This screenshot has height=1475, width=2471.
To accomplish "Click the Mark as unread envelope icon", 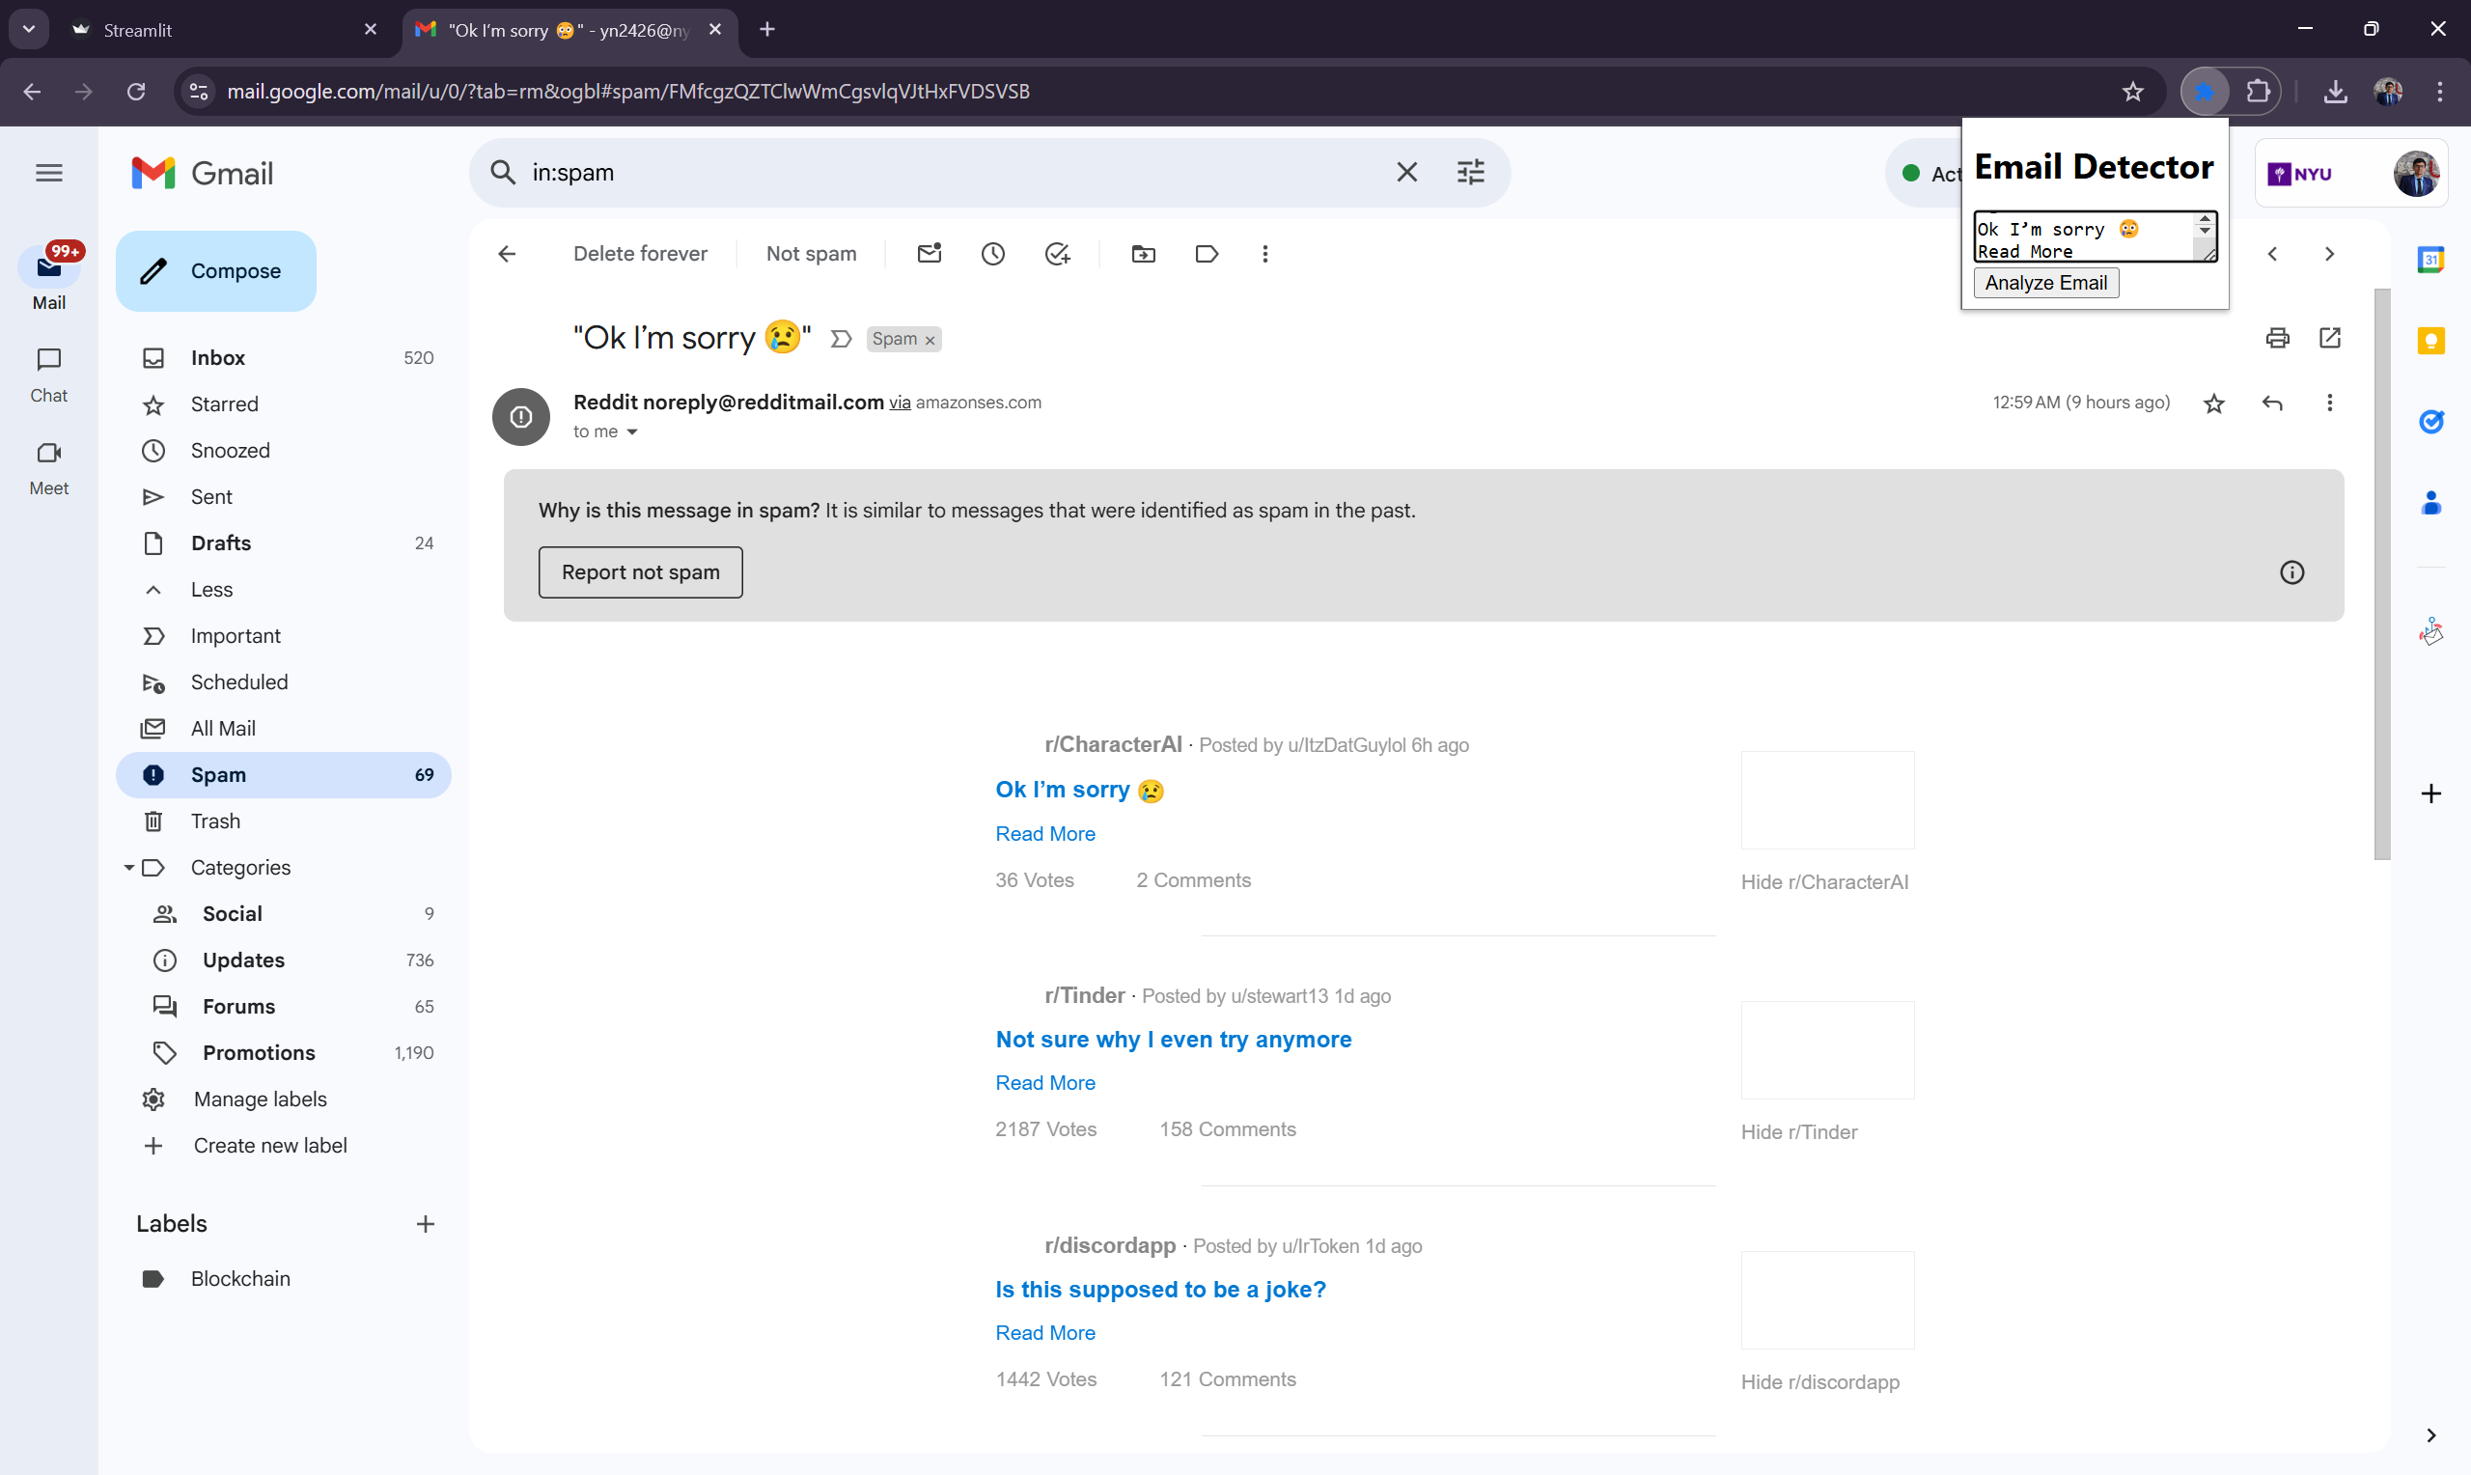I will tap(929, 255).
